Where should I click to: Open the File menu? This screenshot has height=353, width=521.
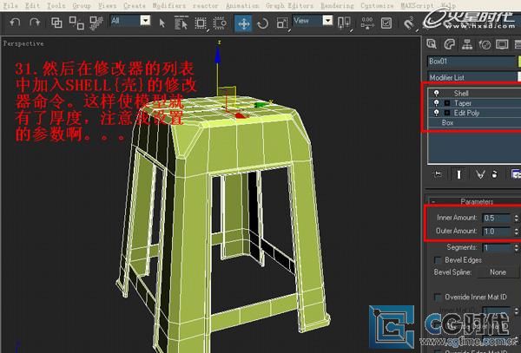coord(10,6)
